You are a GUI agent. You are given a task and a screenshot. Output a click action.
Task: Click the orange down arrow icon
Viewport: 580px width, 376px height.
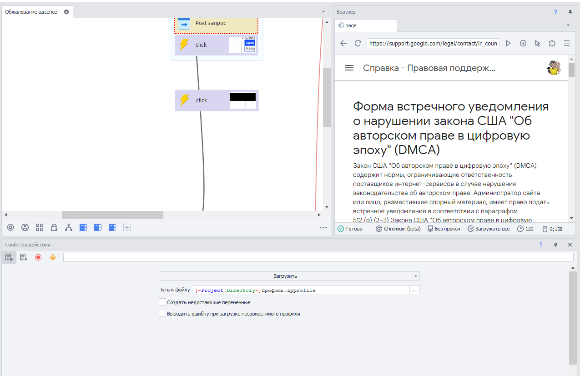coord(53,257)
